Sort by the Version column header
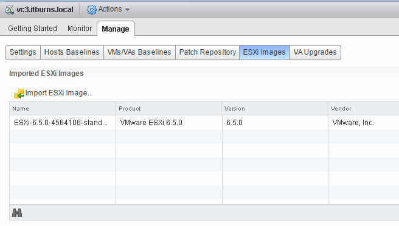399x226 pixels. pyautogui.click(x=275, y=109)
